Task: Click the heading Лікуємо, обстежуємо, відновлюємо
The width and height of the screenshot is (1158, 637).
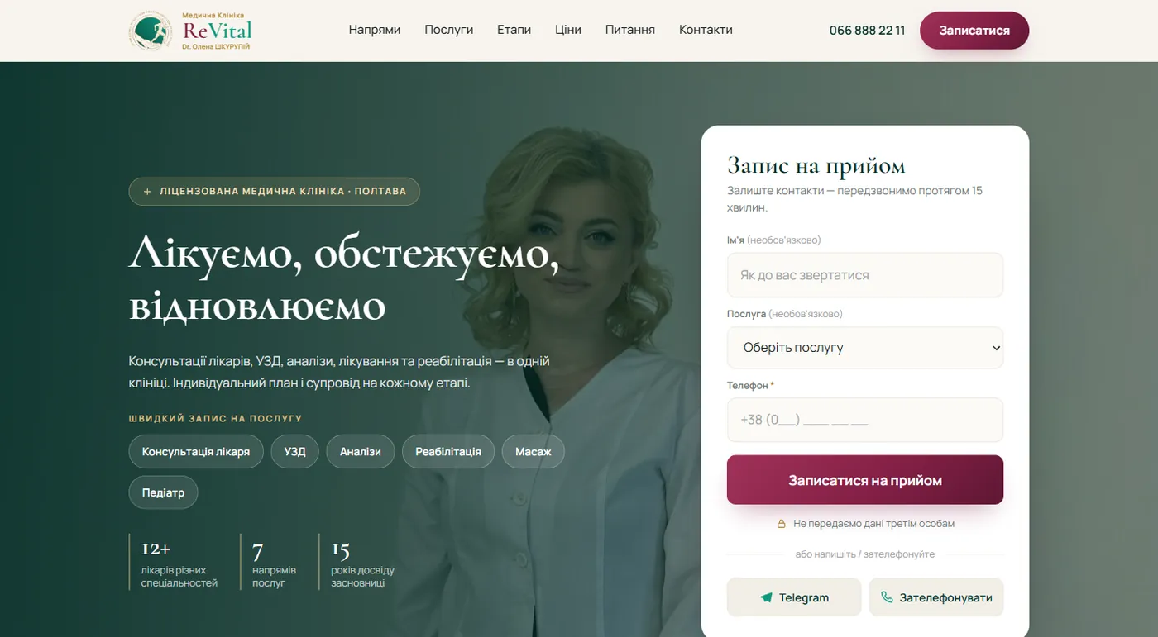Action: tap(344, 279)
